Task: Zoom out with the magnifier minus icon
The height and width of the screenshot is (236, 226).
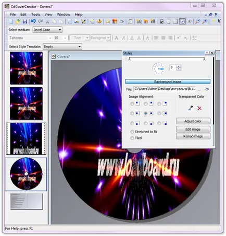Action: (x=197, y=21)
